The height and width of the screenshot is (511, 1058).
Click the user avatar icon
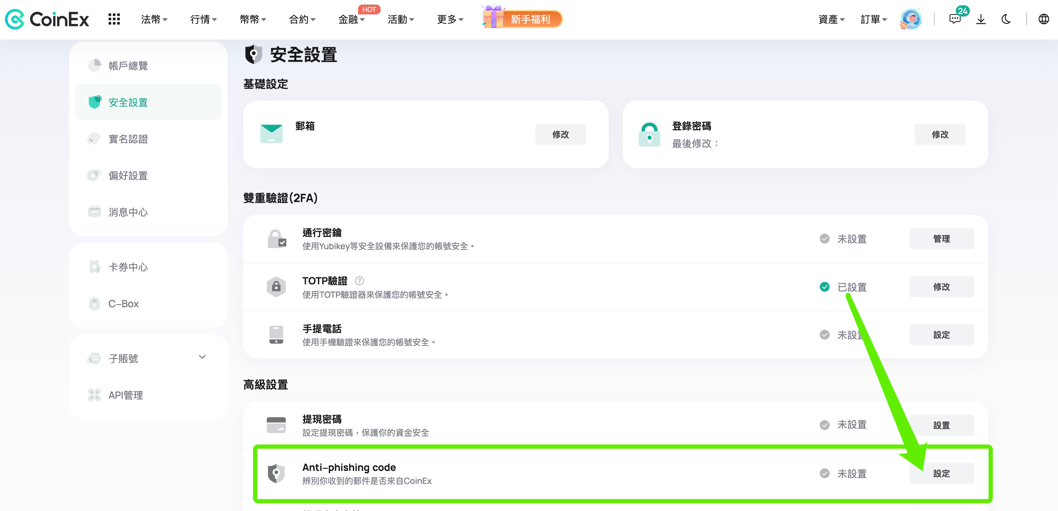pos(911,19)
